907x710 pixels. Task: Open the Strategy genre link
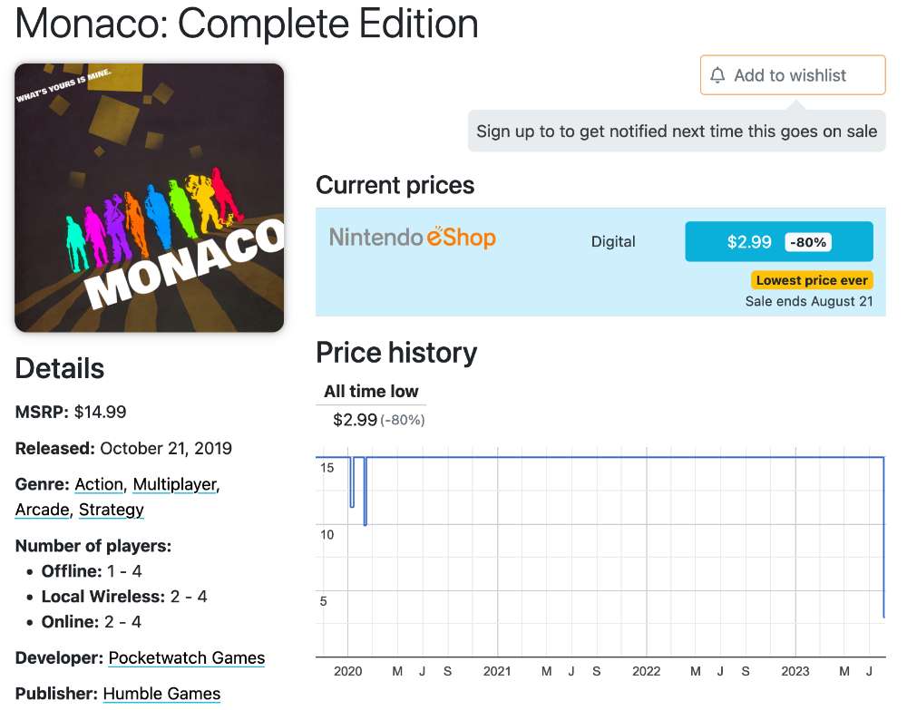[x=111, y=510]
